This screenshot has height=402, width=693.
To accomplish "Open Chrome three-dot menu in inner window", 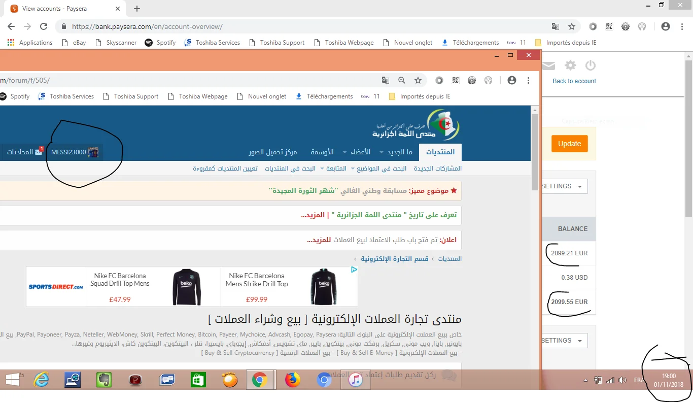I will [x=529, y=80].
